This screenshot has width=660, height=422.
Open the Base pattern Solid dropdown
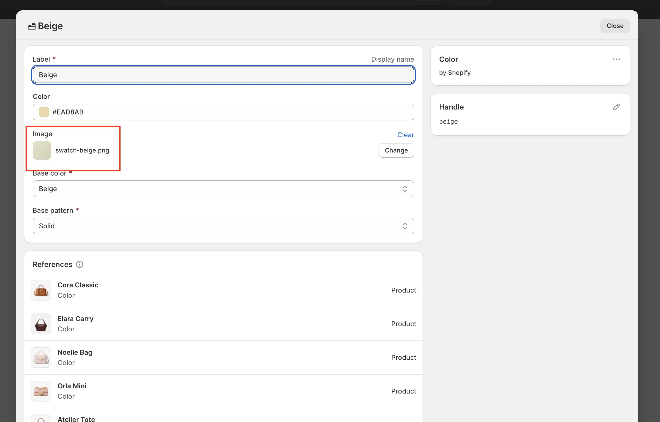tap(223, 226)
